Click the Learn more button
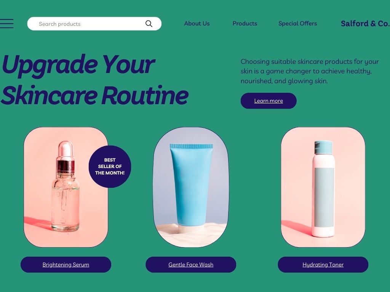This screenshot has height=292, width=390. coord(269,101)
